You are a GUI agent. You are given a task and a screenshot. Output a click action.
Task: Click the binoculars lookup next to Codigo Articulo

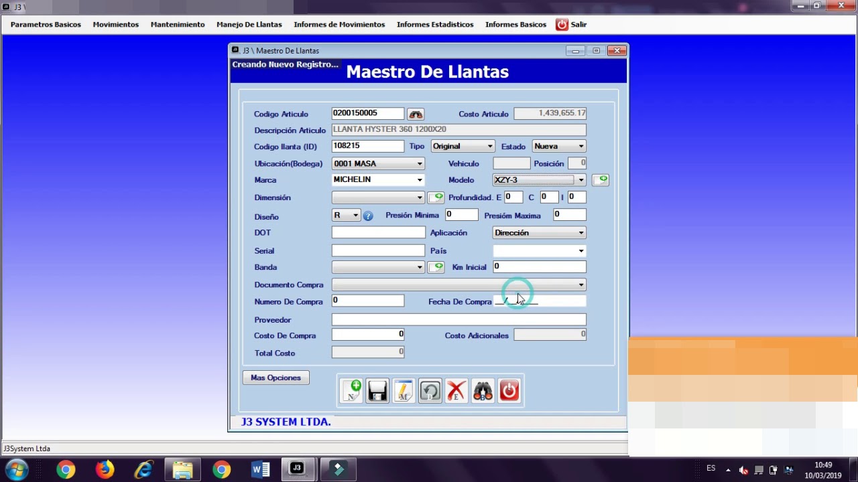(416, 114)
